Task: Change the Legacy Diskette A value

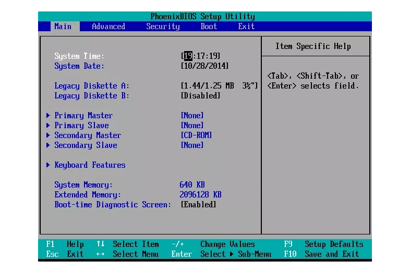Action: [219, 86]
